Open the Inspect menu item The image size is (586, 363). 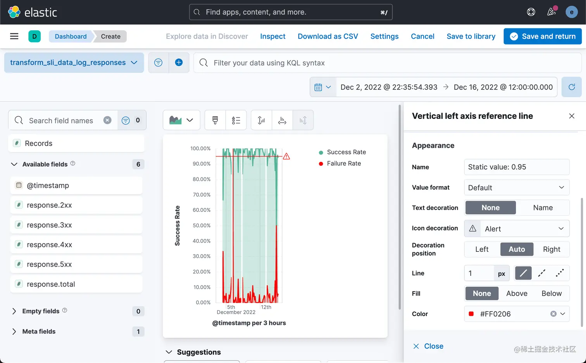(x=272, y=36)
